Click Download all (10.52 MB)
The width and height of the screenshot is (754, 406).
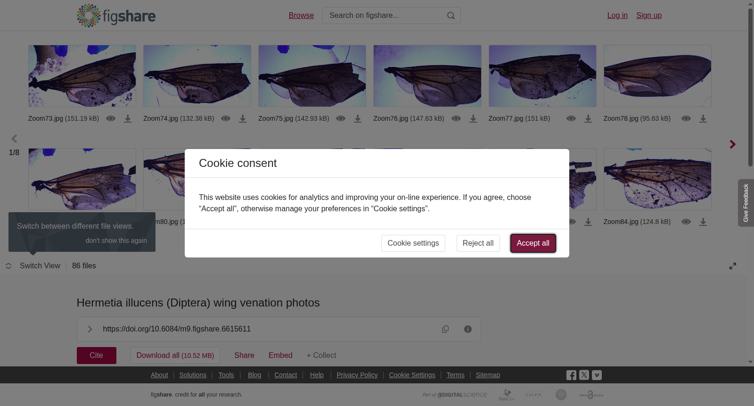[x=175, y=356]
